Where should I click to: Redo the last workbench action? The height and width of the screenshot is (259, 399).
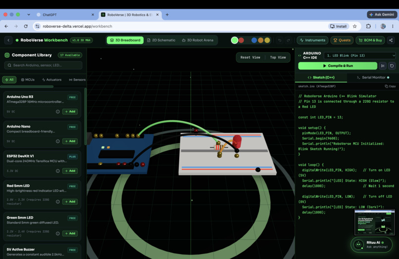point(288,40)
